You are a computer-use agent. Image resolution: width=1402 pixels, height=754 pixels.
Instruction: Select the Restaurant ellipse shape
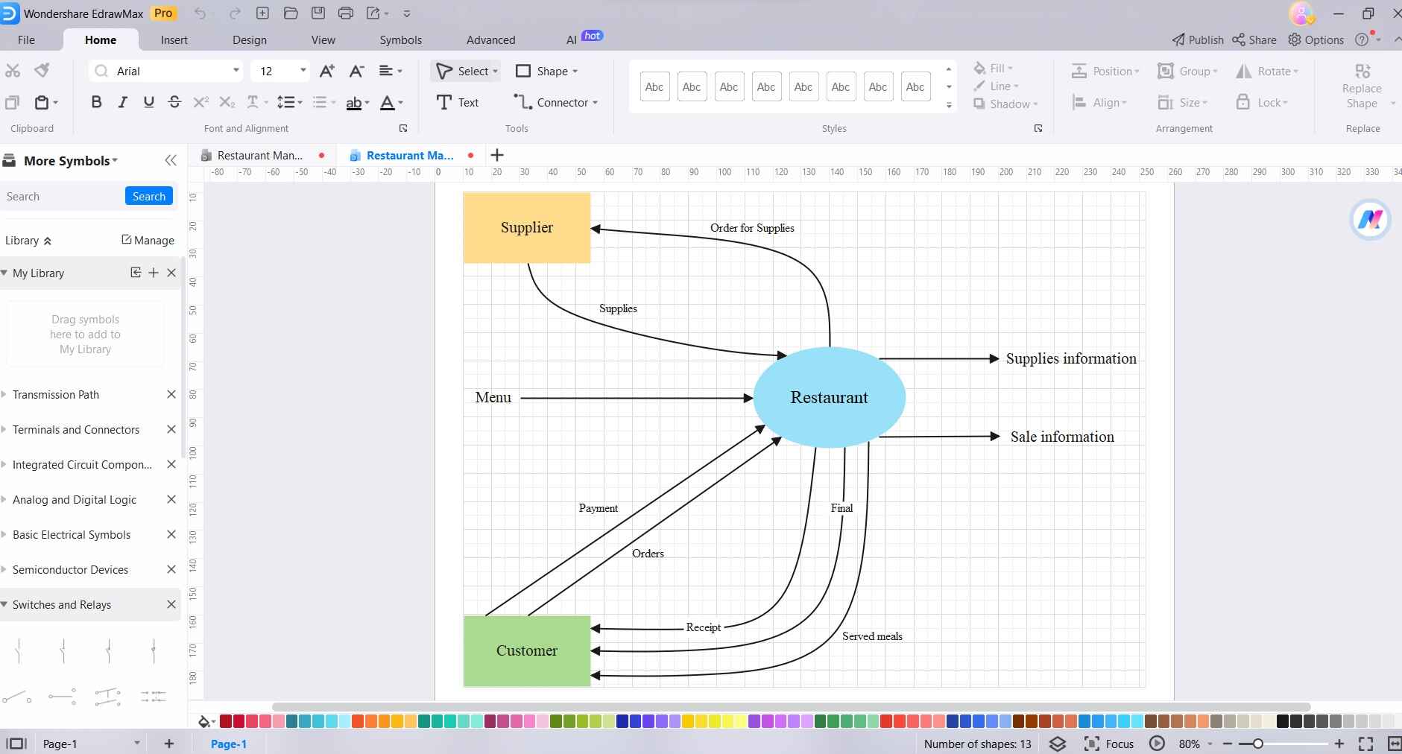[830, 397]
